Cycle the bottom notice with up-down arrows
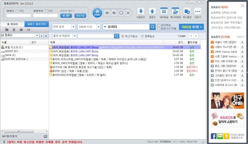This screenshot has height=144, width=248. (x=4, y=142)
